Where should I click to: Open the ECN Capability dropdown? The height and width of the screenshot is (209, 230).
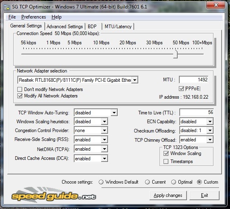coord(210,122)
